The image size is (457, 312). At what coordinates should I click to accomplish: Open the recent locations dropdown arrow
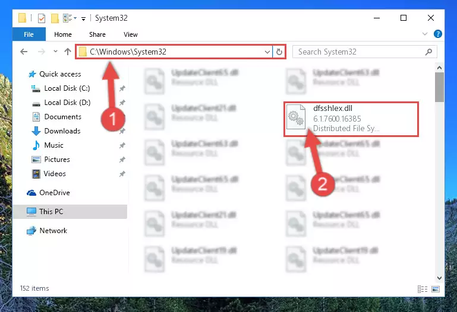55,52
